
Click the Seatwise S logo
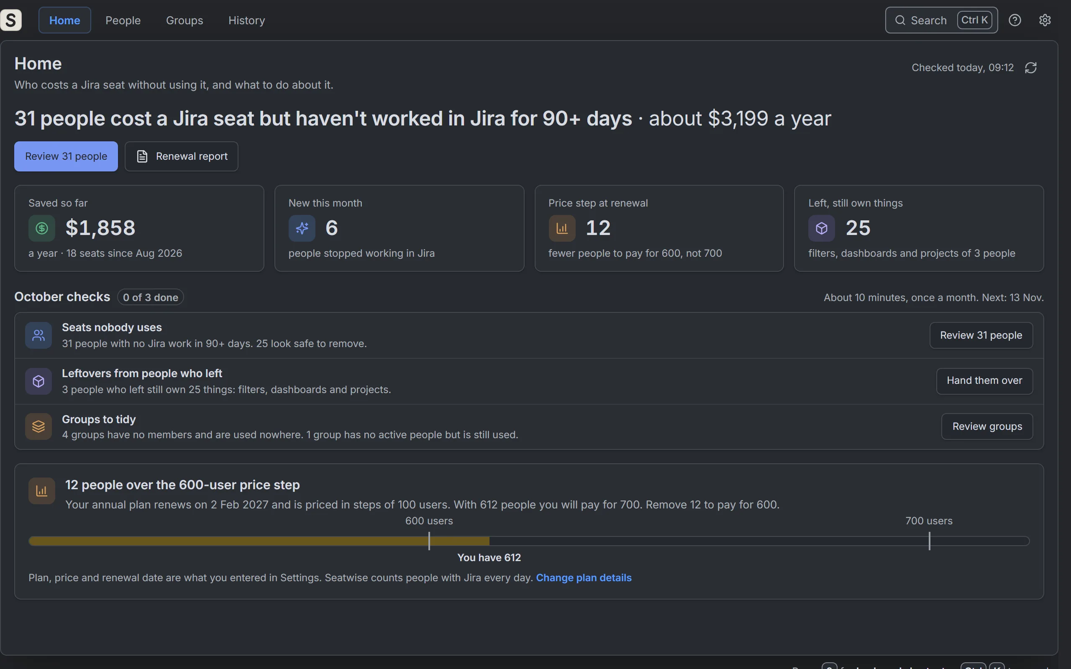pos(10,20)
